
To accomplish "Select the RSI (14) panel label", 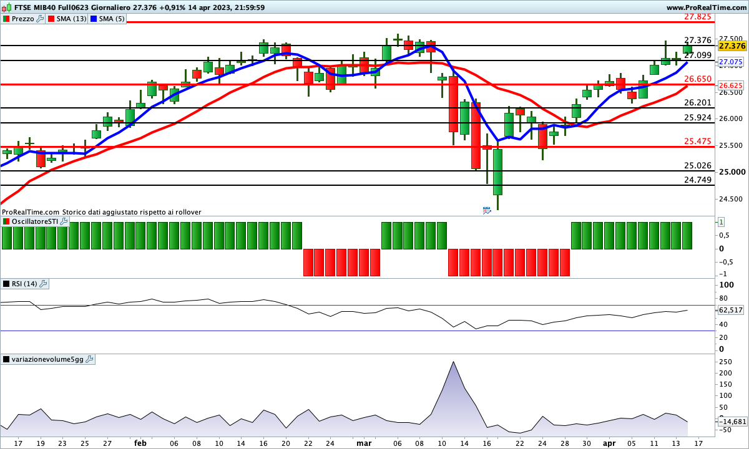I will [25, 284].
